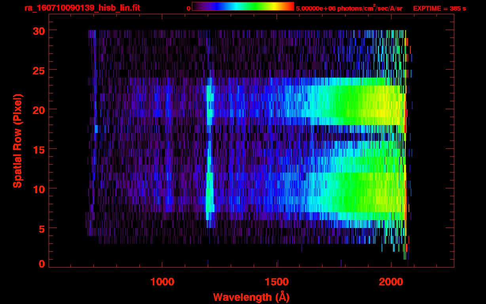Click the Spatial Row (Pixel) axis label

[17, 141]
